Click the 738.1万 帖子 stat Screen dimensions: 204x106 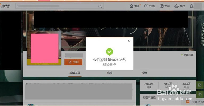point(168,85)
